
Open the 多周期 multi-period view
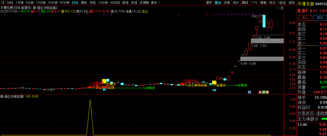[144, 3]
